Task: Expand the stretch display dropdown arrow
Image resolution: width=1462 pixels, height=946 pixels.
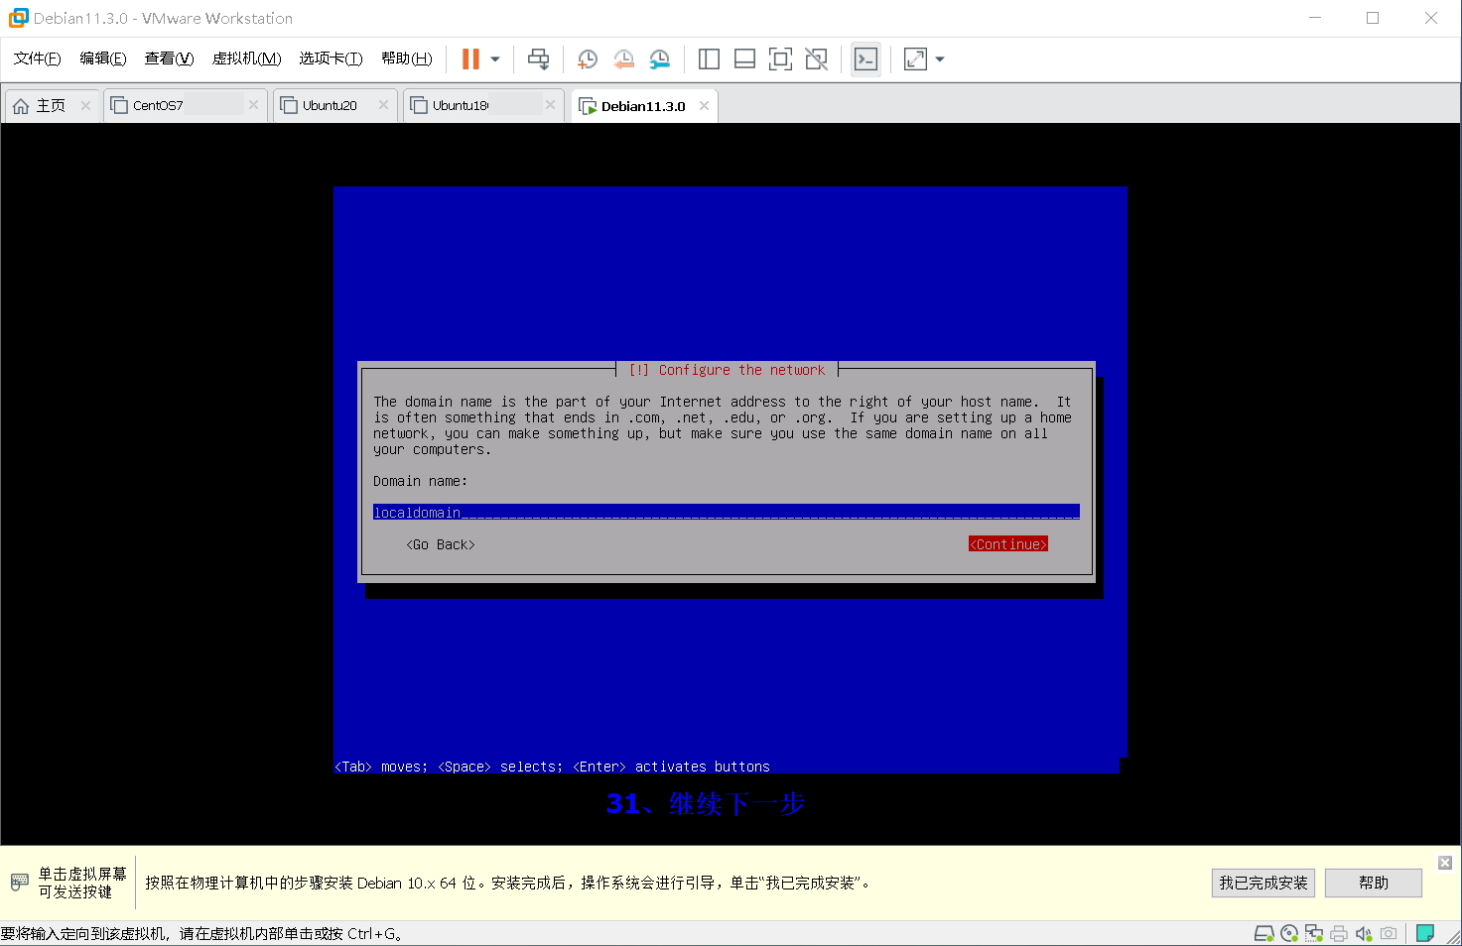Action: (940, 59)
